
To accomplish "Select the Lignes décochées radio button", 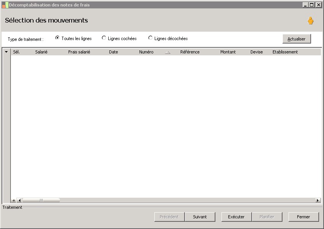I will [150, 38].
